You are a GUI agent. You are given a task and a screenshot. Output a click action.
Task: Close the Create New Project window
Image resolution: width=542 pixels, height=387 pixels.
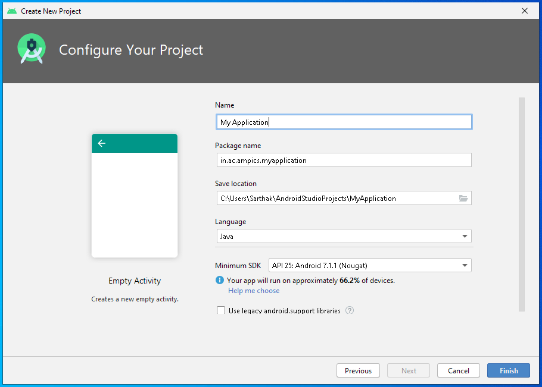point(525,11)
